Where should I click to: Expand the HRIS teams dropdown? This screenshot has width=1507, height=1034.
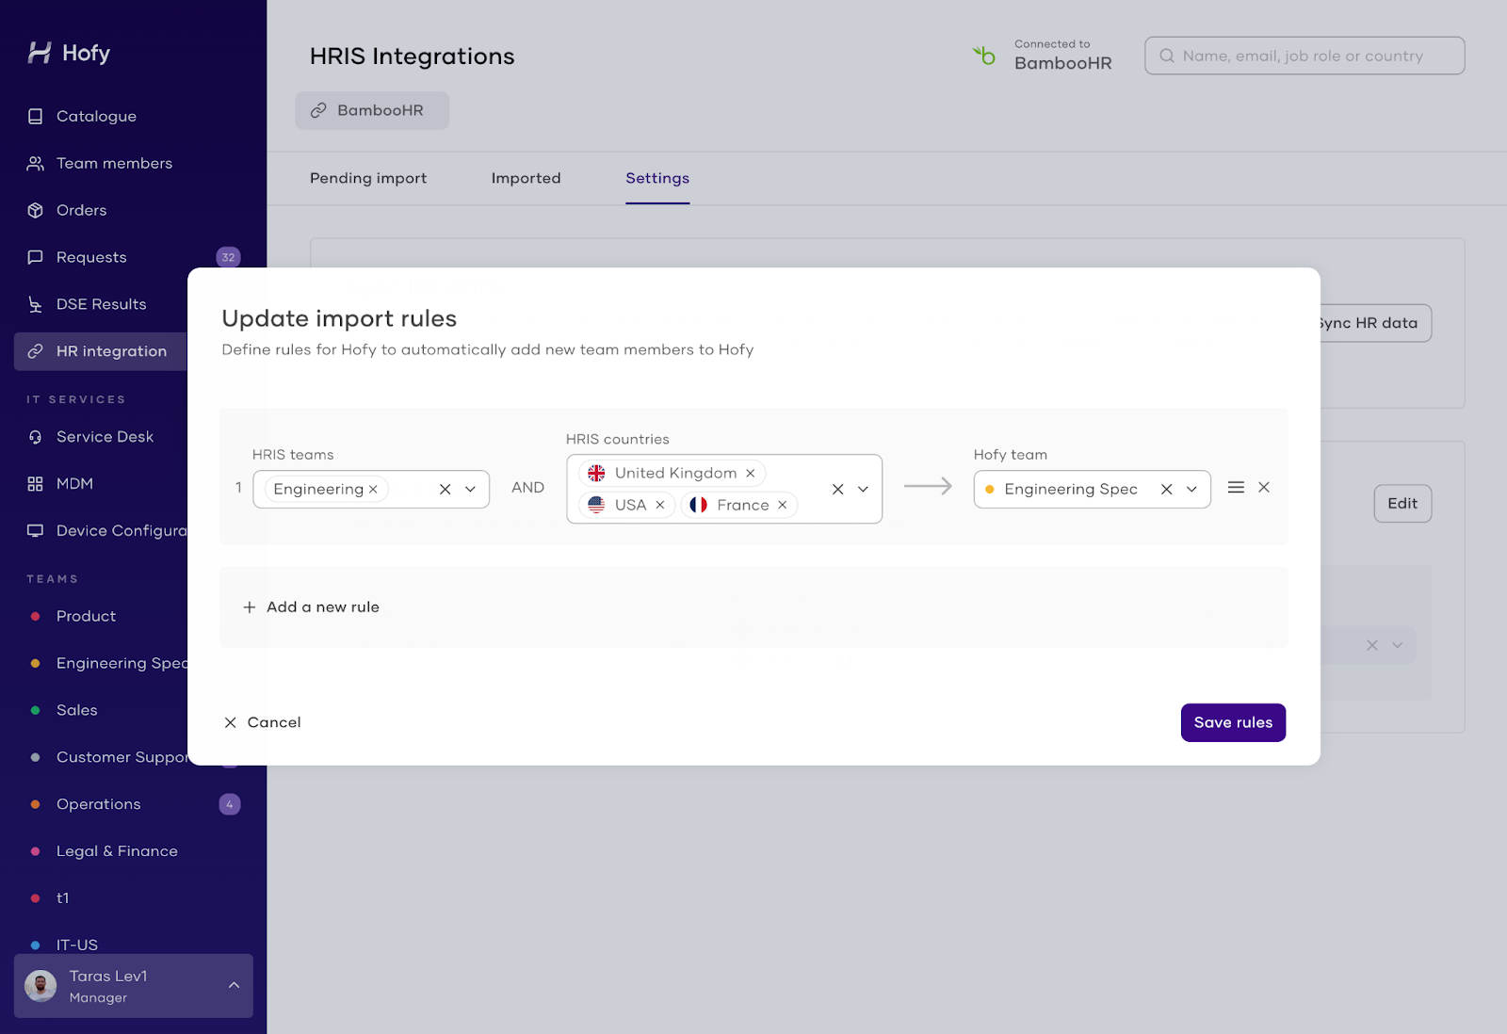point(470,489)
